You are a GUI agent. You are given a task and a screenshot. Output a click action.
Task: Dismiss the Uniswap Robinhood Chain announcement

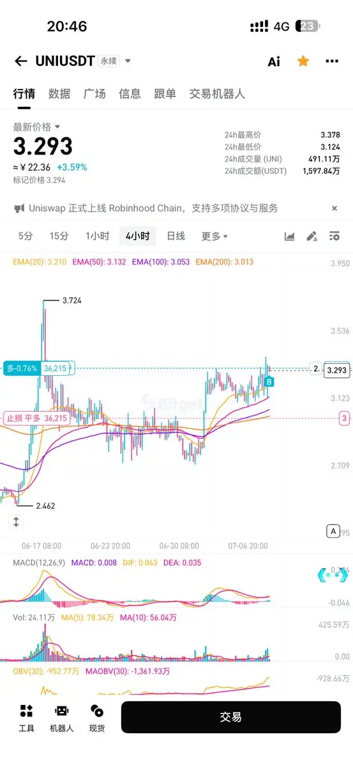click(x=334, y=208)
